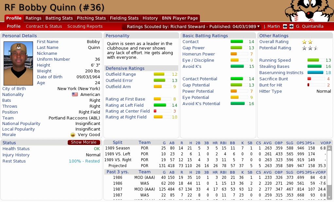Jump to G. Quintanilla player link
The height and width of the screenshot is (202, 334).
click(x=309, y=26)
